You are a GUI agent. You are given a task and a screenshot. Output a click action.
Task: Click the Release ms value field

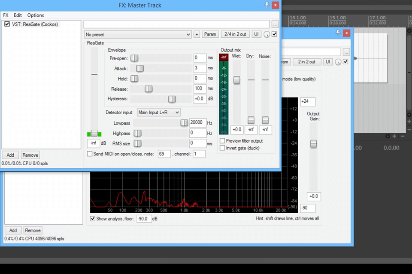pos(200,89)
